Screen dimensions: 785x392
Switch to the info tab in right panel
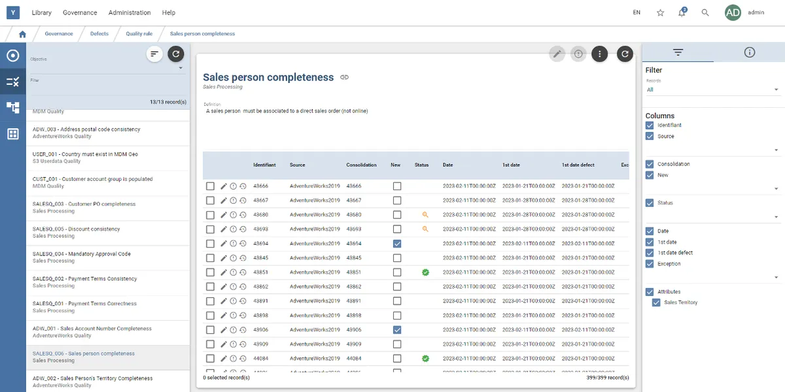click(750, 53)
